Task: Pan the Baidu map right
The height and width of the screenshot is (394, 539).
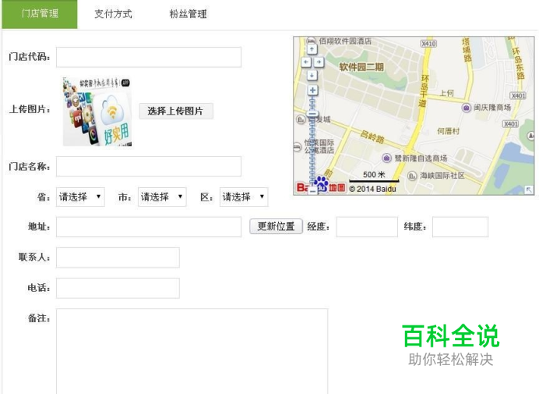Action: [319, 62]
